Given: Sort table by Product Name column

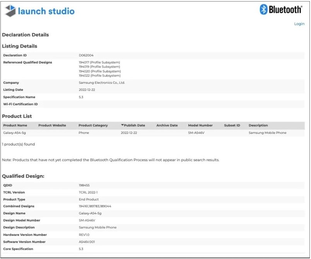Looking at the screenshot, I should (x=15, y=125).
